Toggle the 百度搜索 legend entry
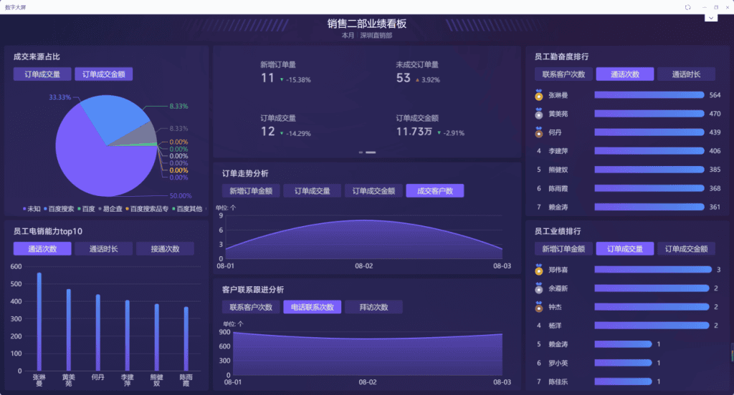 [x=61, y=209]
